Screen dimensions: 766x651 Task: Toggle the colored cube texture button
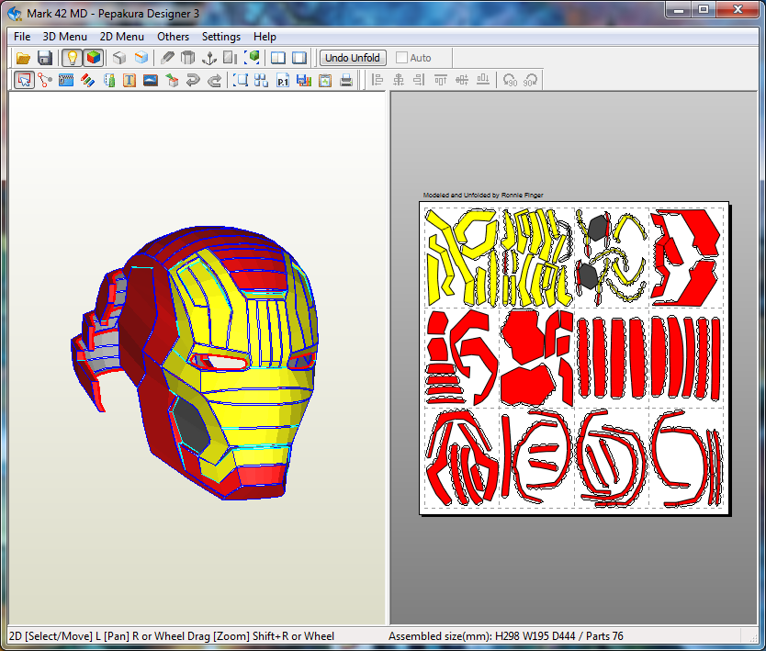(94, 58)
